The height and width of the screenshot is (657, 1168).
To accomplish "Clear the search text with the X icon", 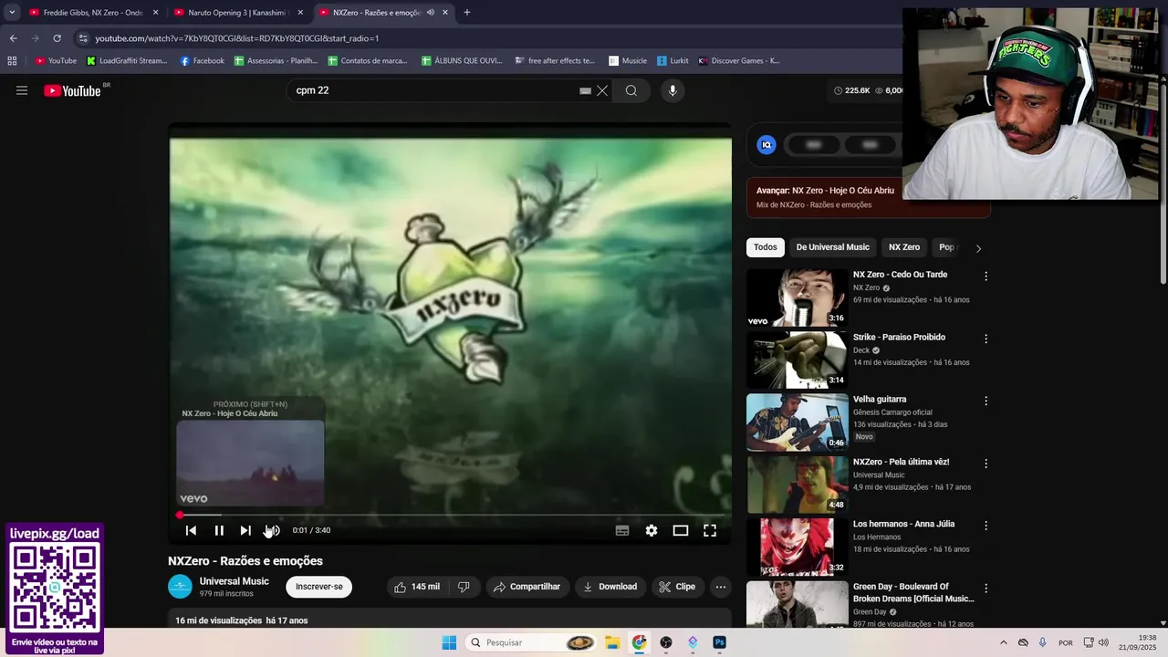I will pyautogui.click(x=602, y=90).
